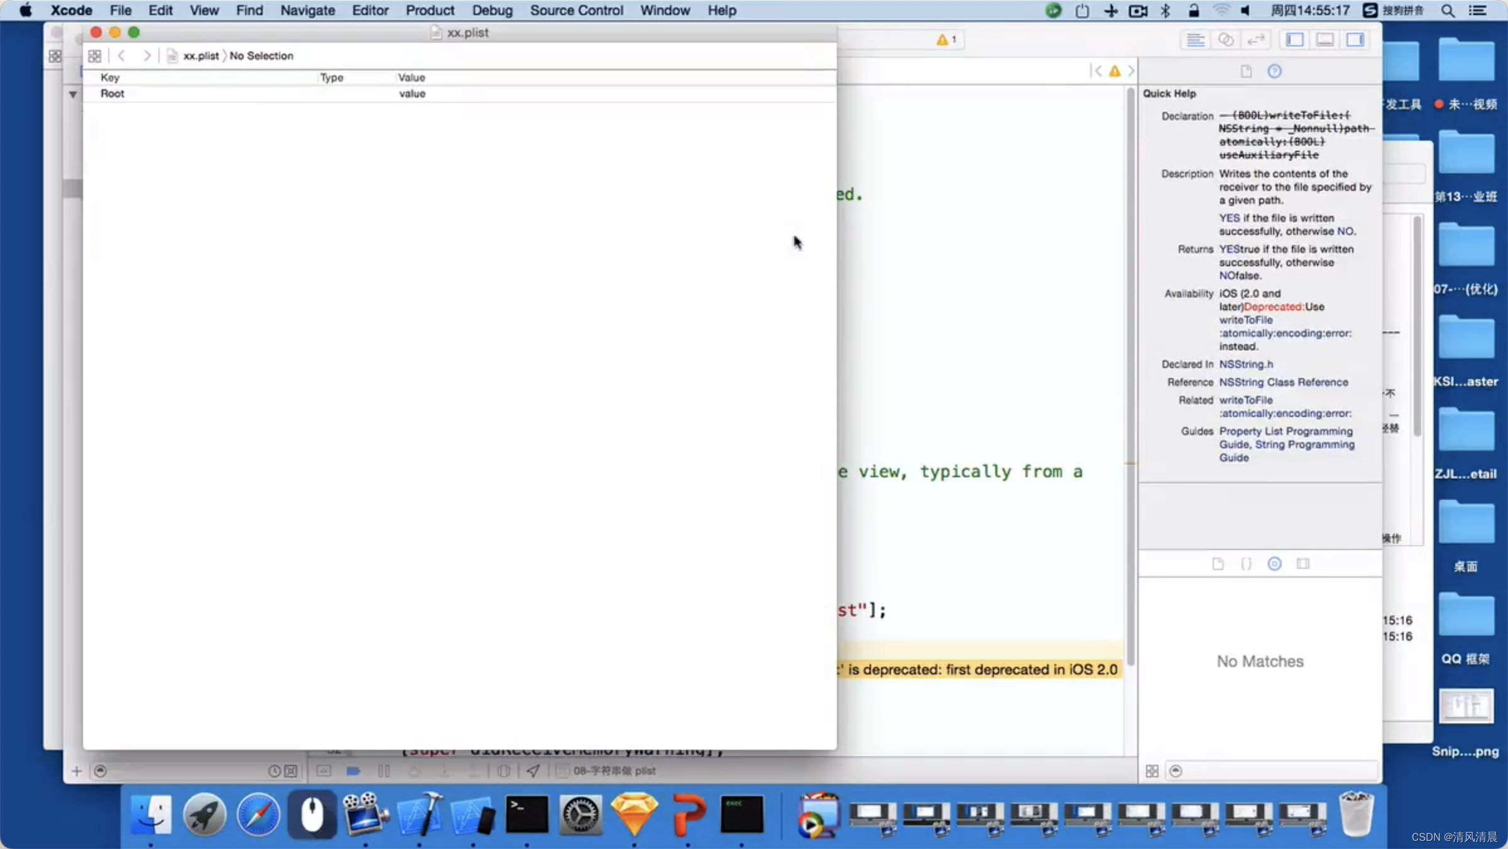This screenshot has height=849, width=1508.
Task: Open the String Programming Guide link
Action: tap(1304, 445)
